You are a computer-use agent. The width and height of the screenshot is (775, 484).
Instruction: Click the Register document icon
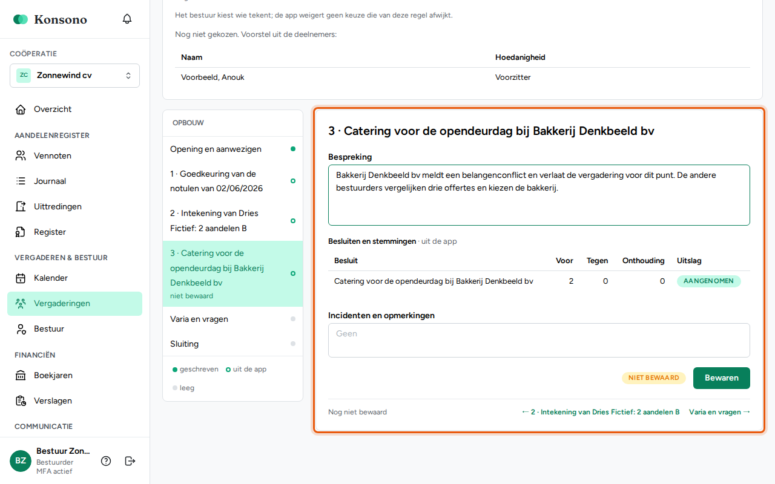point(21,232)
